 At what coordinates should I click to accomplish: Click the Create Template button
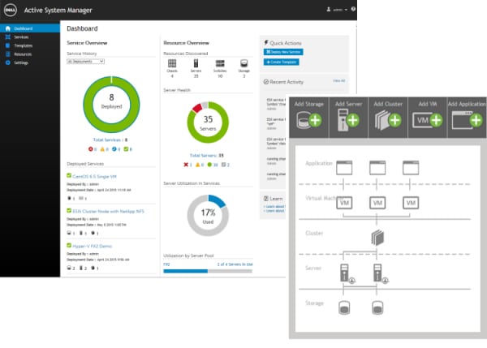[282, 62]
